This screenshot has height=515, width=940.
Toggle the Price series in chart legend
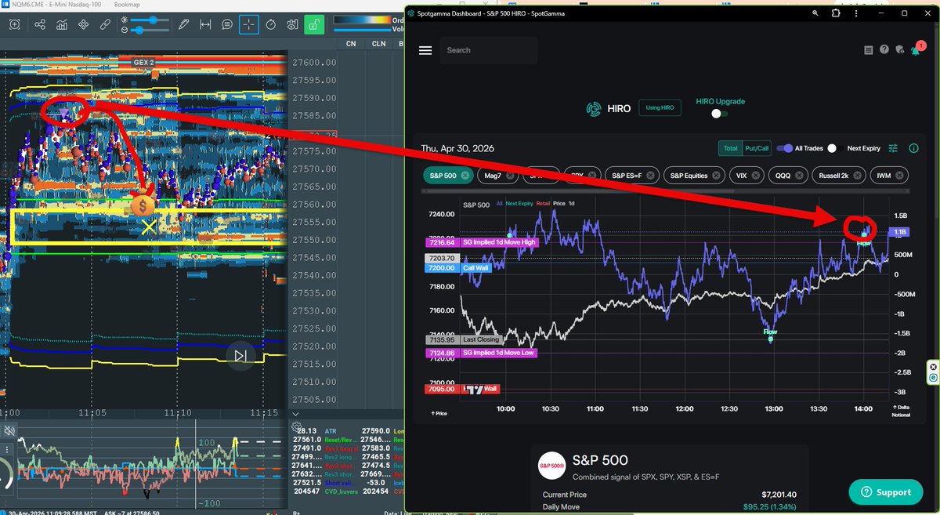click(x=559, y=204)
